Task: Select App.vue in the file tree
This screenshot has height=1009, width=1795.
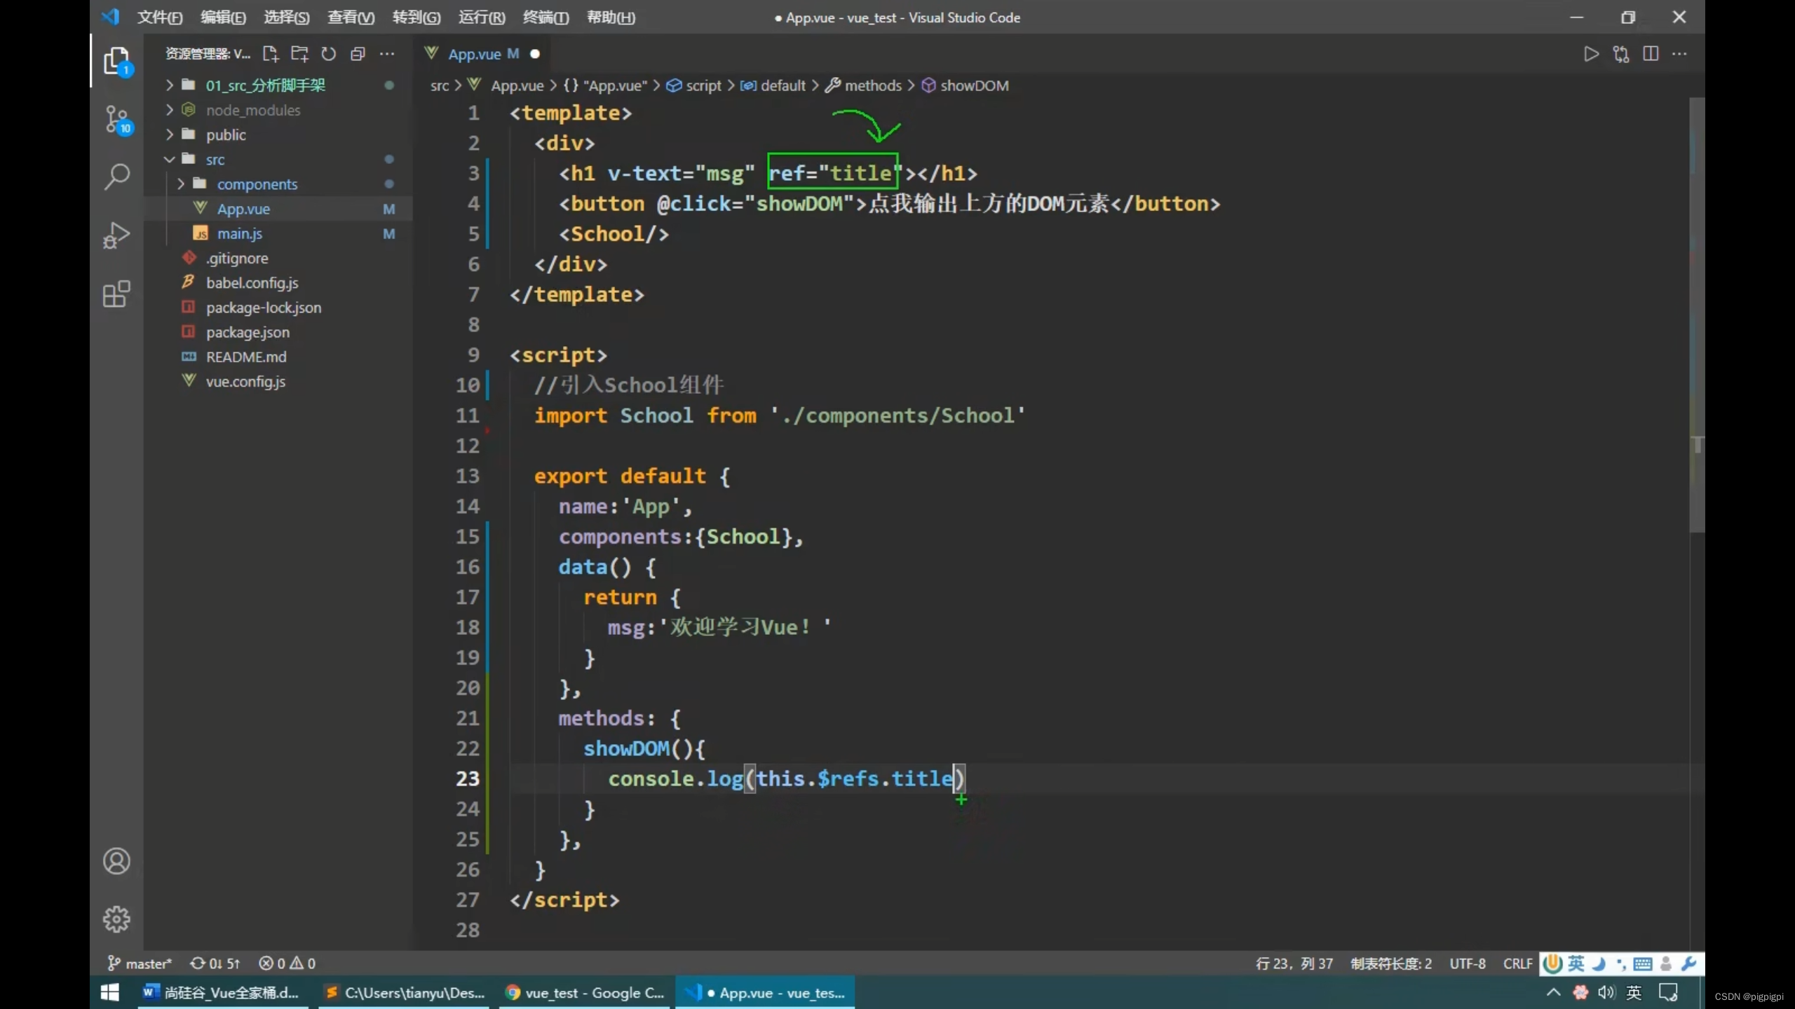Action: pos(278,209)
